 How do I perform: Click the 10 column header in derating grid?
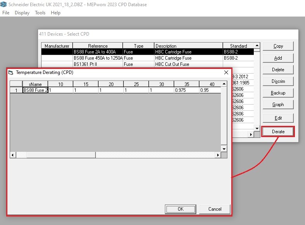(x=60, y=84)
